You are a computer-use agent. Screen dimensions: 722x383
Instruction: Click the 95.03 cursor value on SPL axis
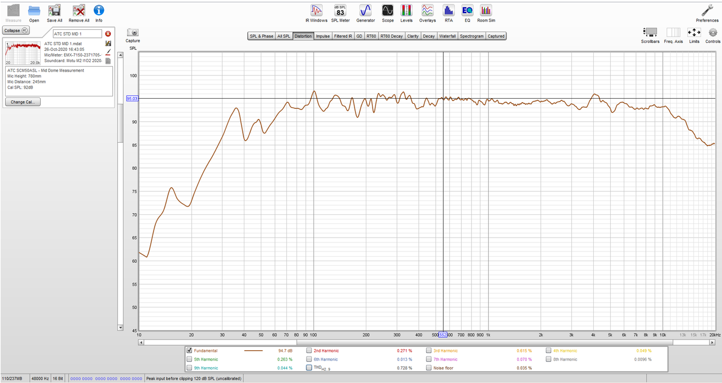click(132, 98)
